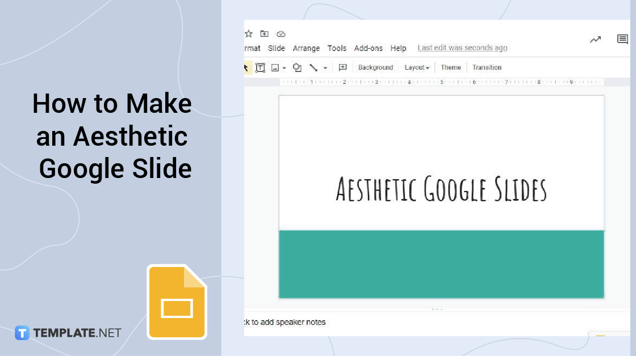This screenshot has height=356, width=636.
Task: Open the Transition pane
Action: pos(487,67)
